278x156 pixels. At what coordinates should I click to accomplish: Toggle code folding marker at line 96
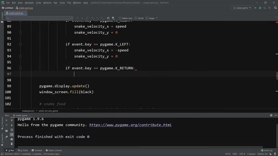20,68
